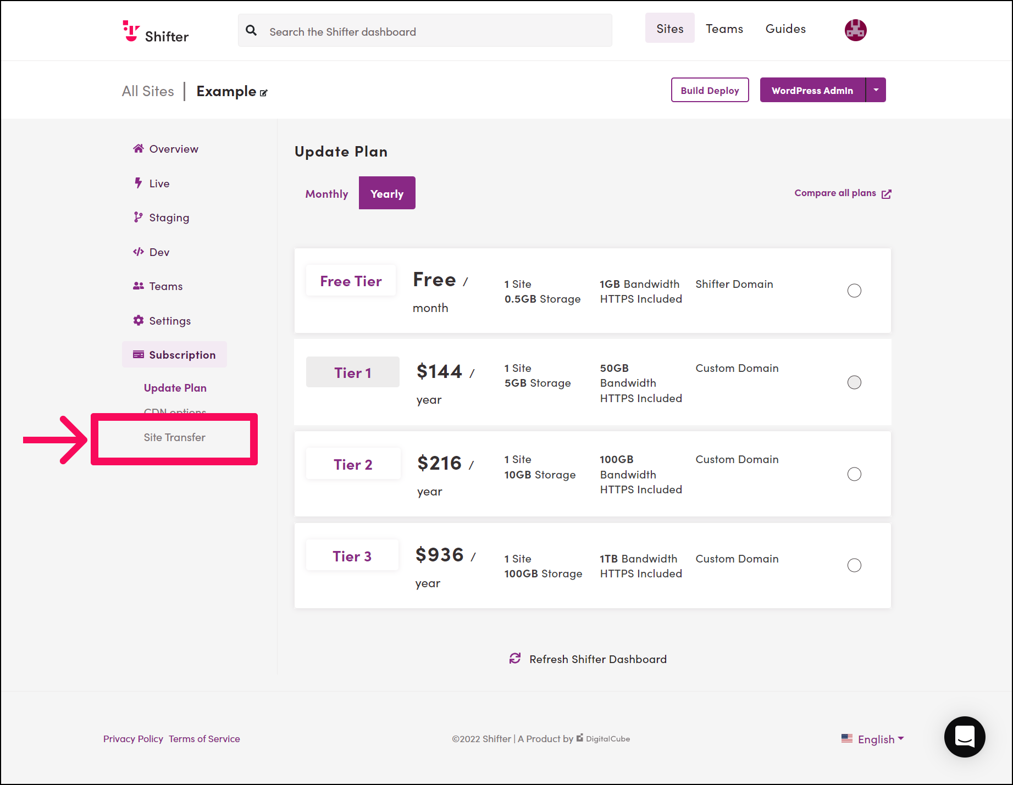Select the Tier 3 radio button
This screenshot has height=785, width=1013.
(x=854, y=565)
